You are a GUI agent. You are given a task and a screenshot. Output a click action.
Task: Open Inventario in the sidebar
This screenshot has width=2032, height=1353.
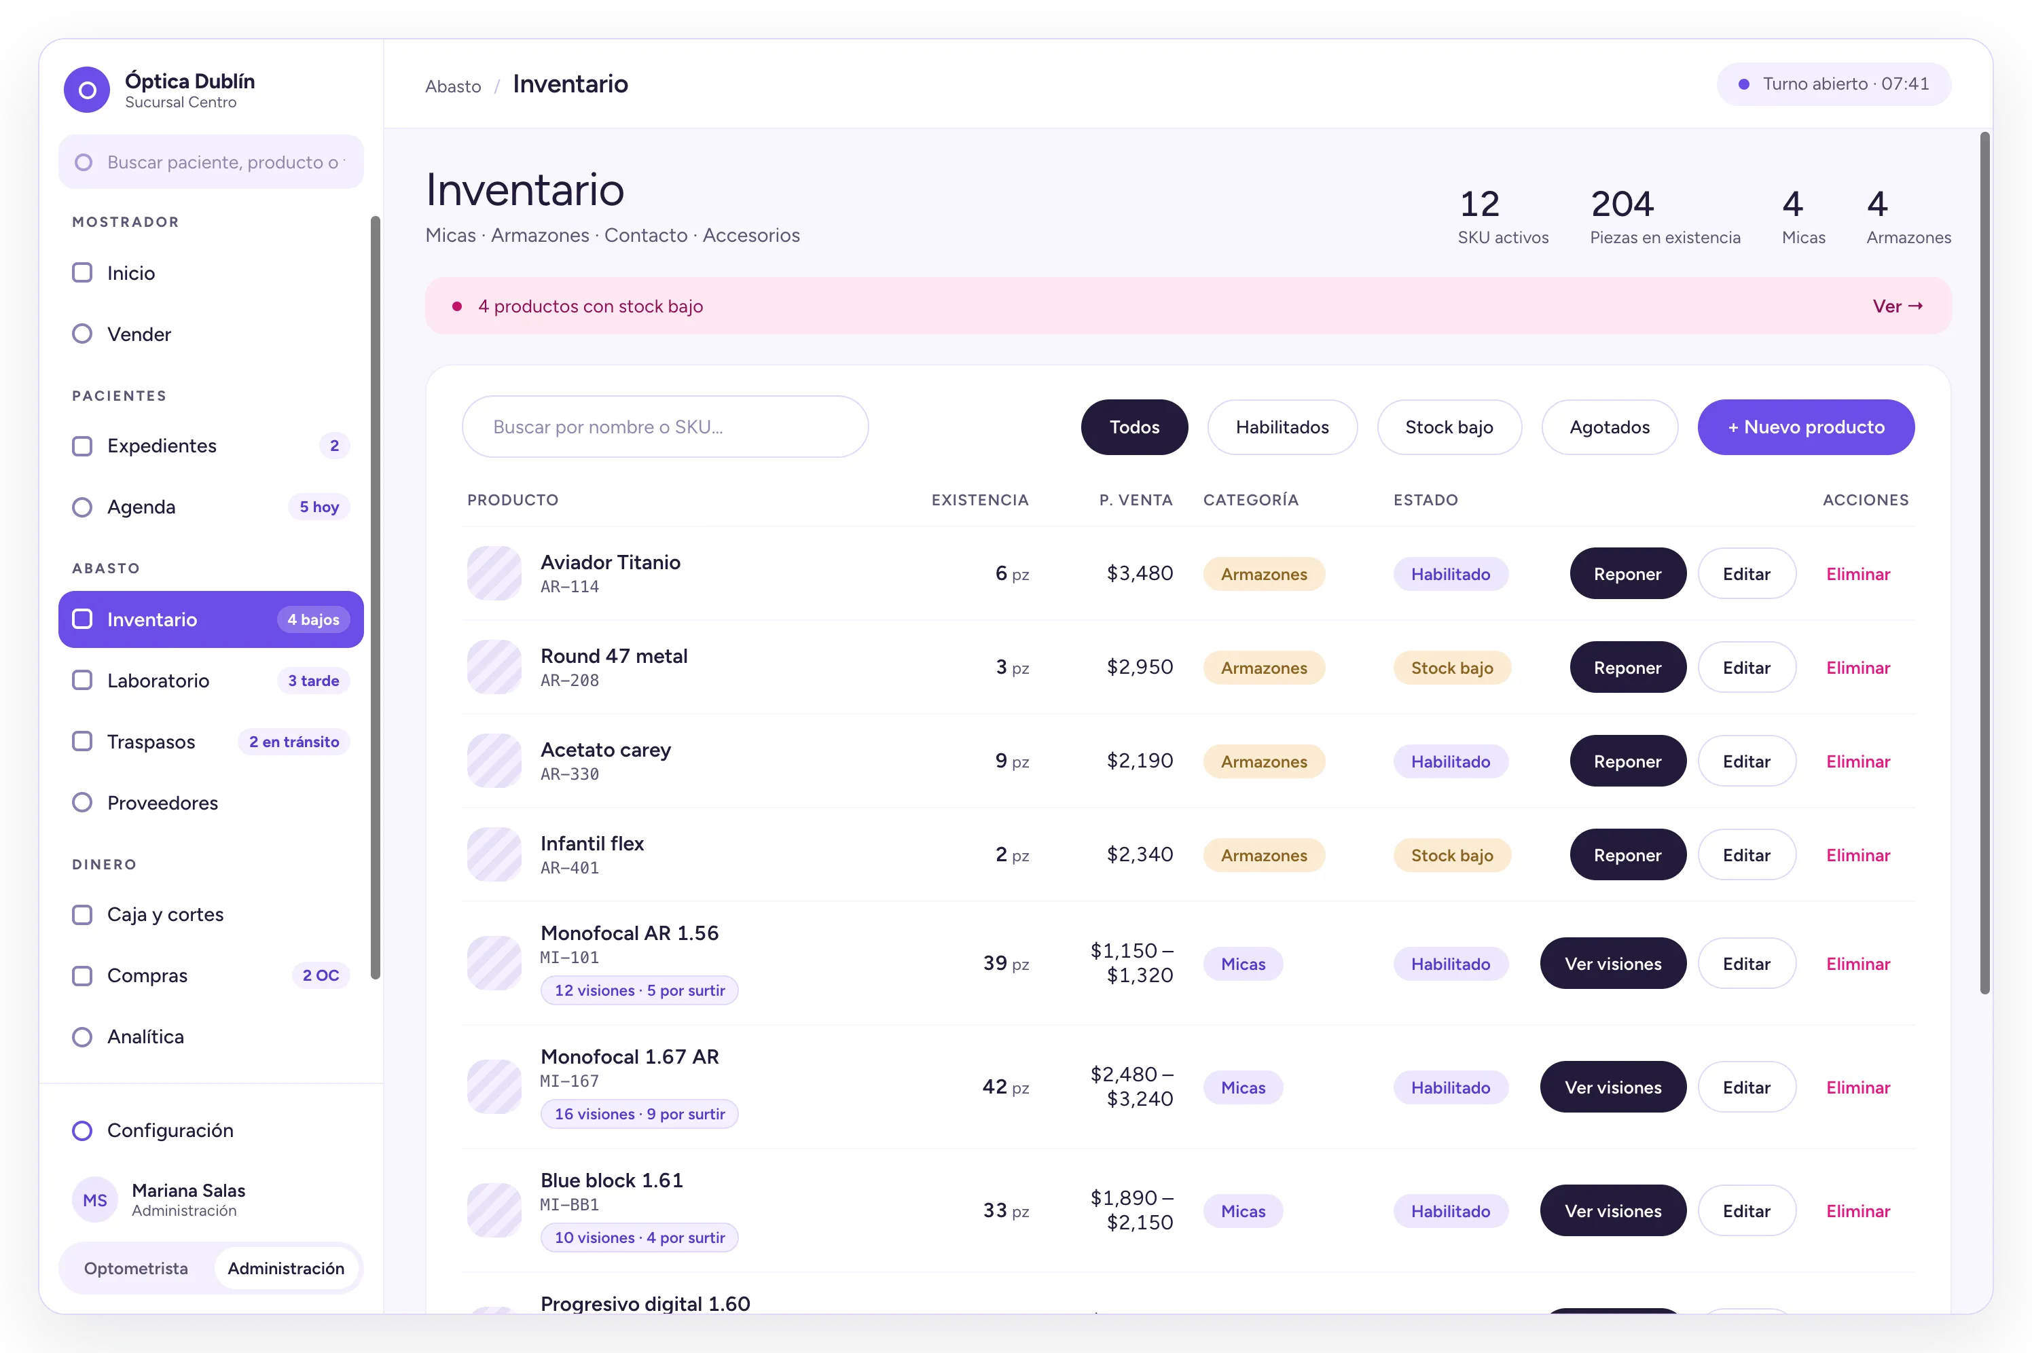211,619
